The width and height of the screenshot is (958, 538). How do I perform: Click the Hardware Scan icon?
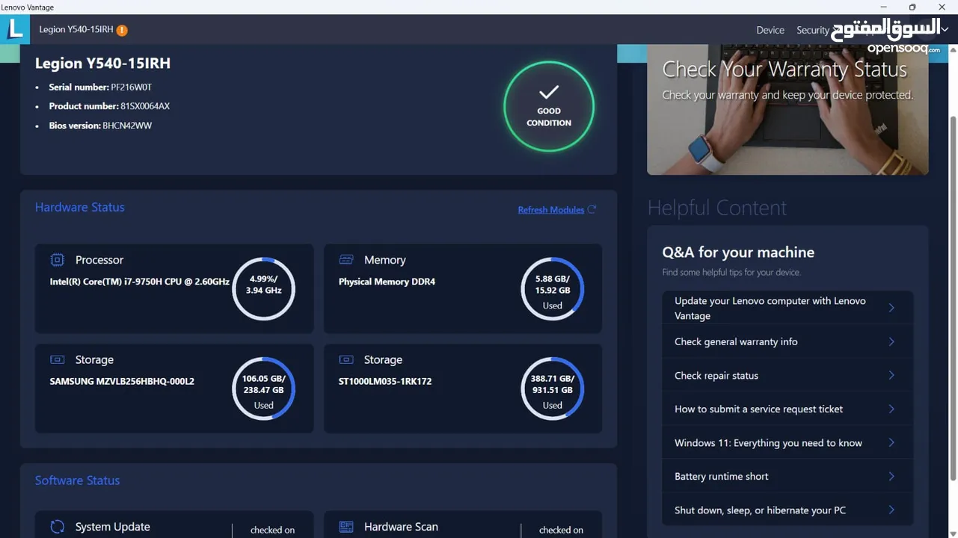(346, 526)
